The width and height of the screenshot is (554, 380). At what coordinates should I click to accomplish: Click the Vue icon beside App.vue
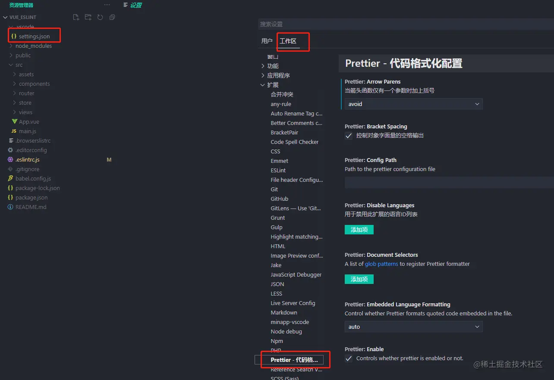tap(15, 121)
